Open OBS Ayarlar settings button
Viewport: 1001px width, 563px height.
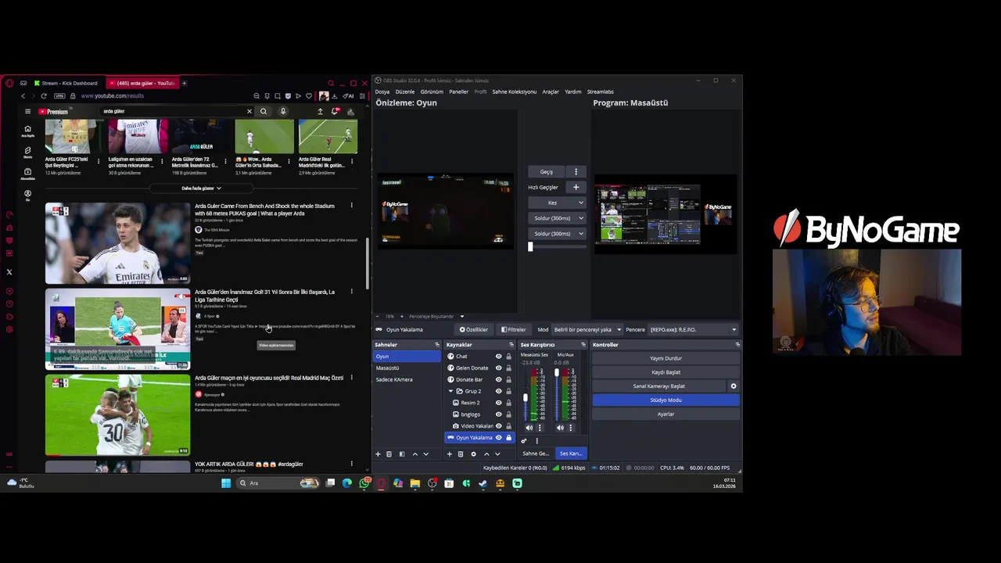[666, 414]
